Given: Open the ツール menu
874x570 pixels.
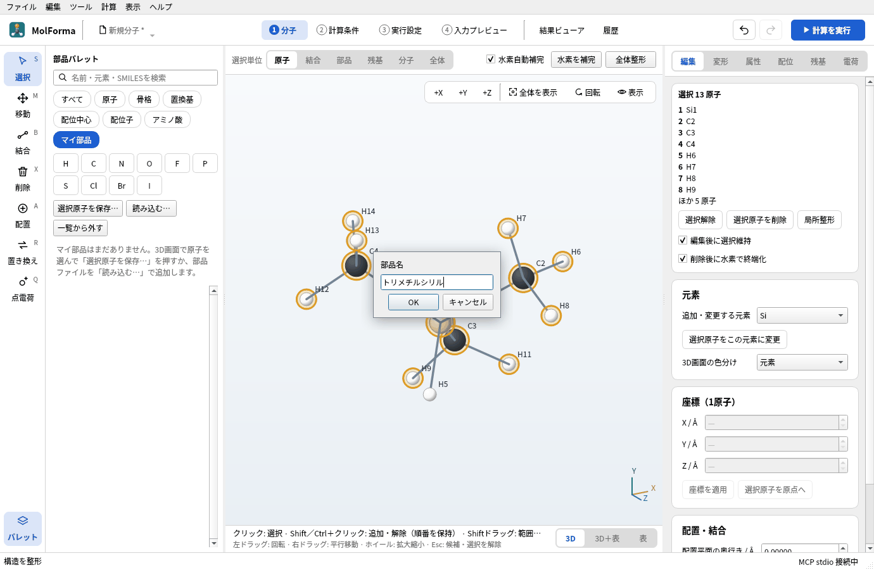Looking at the screenshot, I should [x=81, y=7].
